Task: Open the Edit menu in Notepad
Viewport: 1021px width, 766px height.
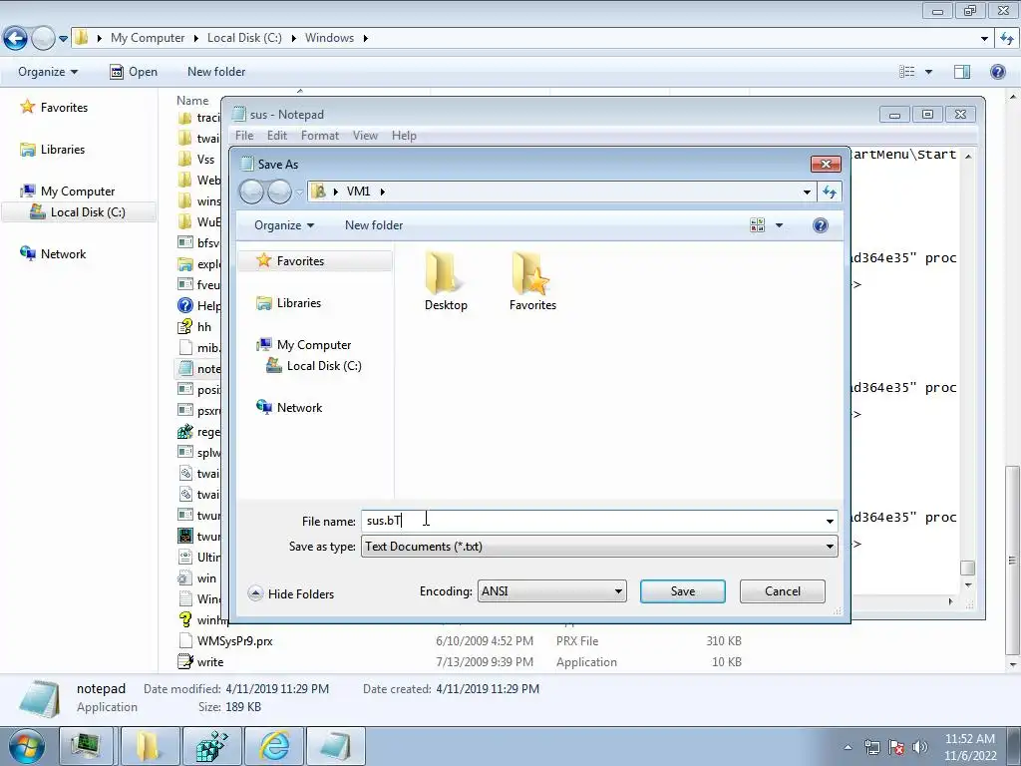Action: (277, 136)
